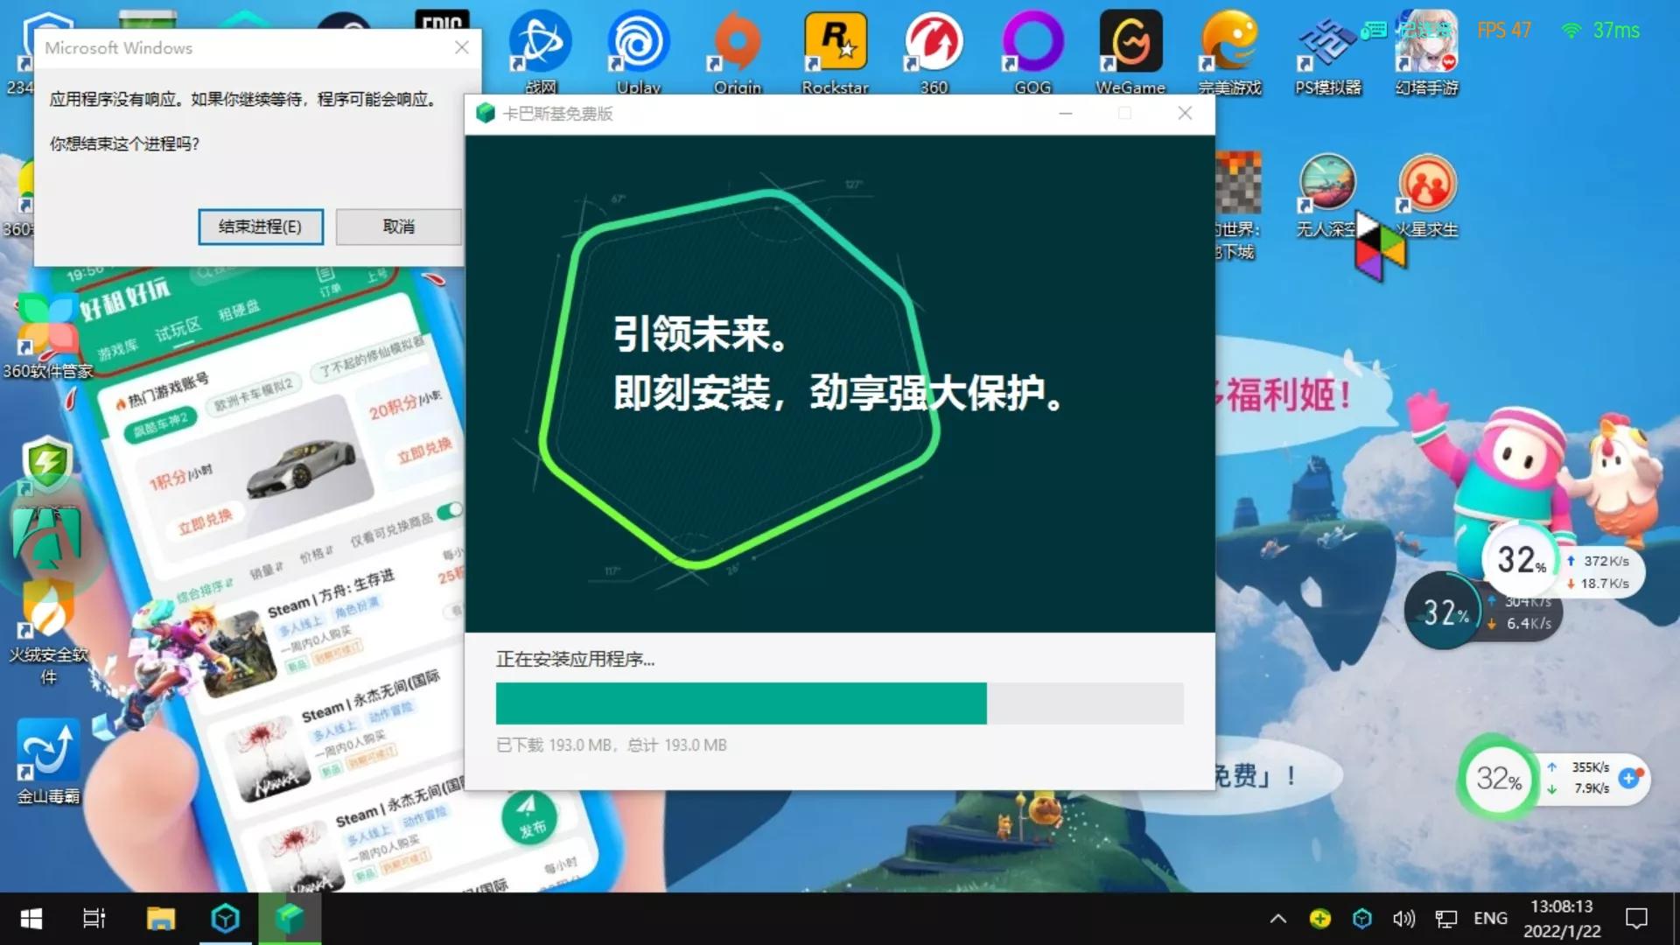Click the blue plus on 355K/s speed widget
Image resolution: width=1680 pixels, height=945 pixels.
(x=1629, y=778)
